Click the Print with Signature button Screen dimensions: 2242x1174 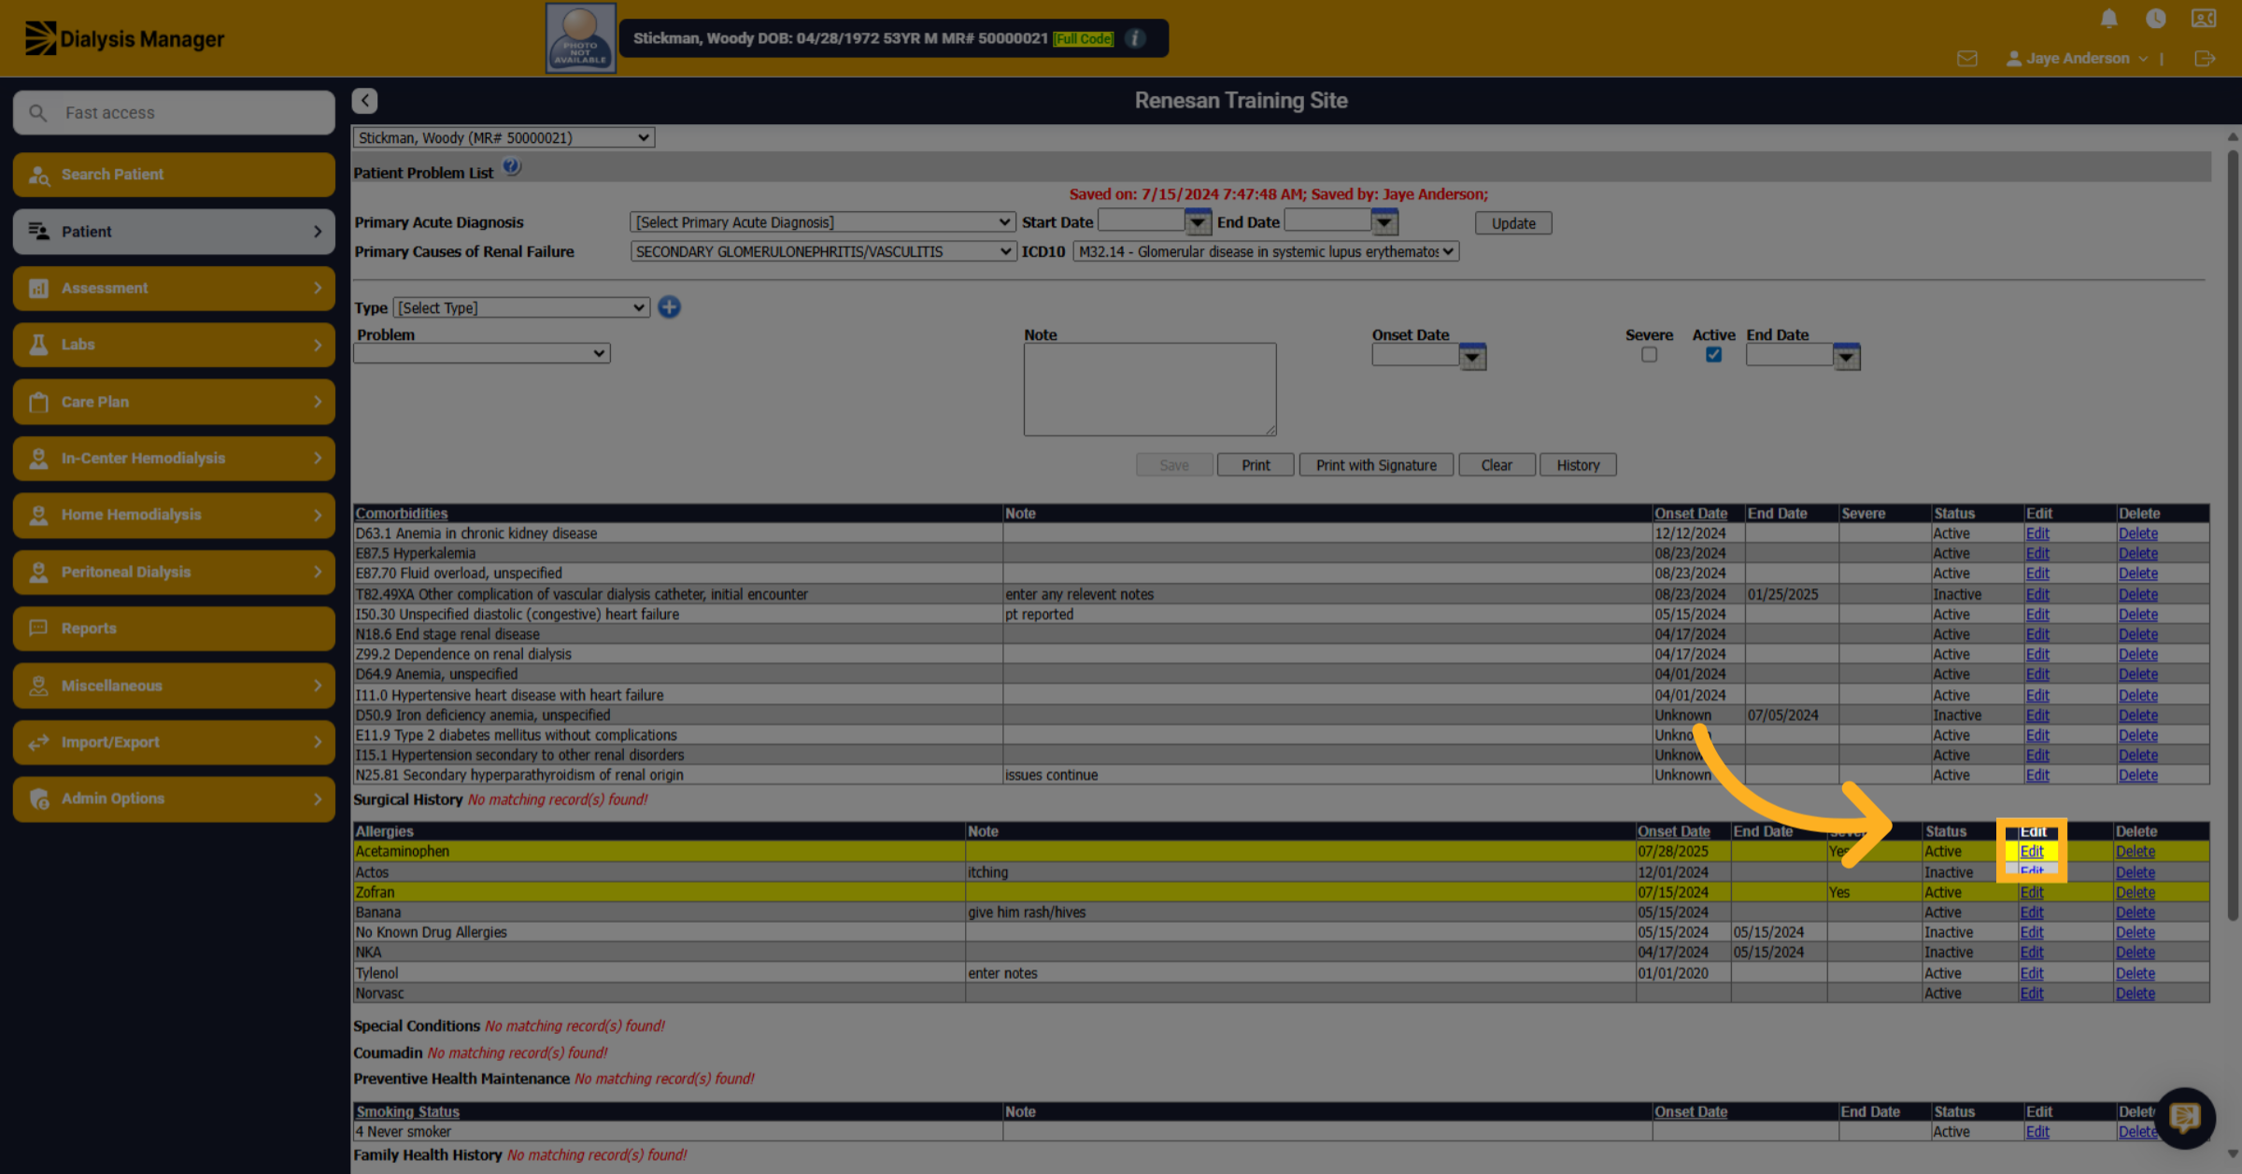pyautogui.click(x=1376, y=465)
